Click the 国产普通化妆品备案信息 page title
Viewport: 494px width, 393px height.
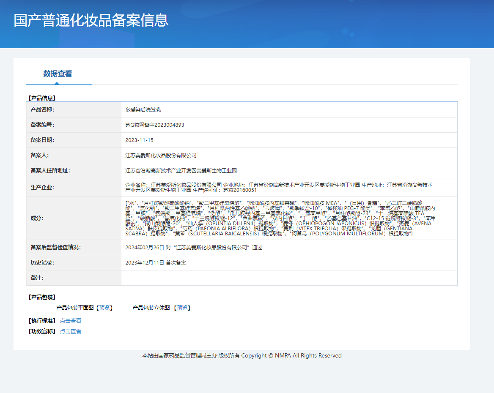(x=91, y=20)
